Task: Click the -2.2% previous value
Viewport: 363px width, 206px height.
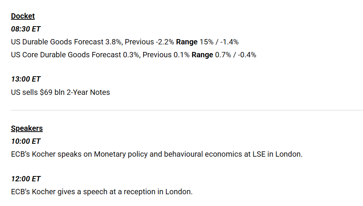Action: tap(165, 42)
